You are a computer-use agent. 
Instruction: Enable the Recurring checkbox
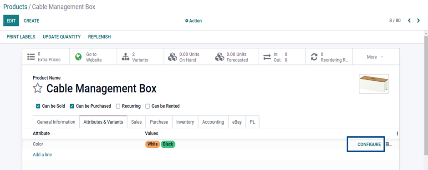tap(118, 106)
